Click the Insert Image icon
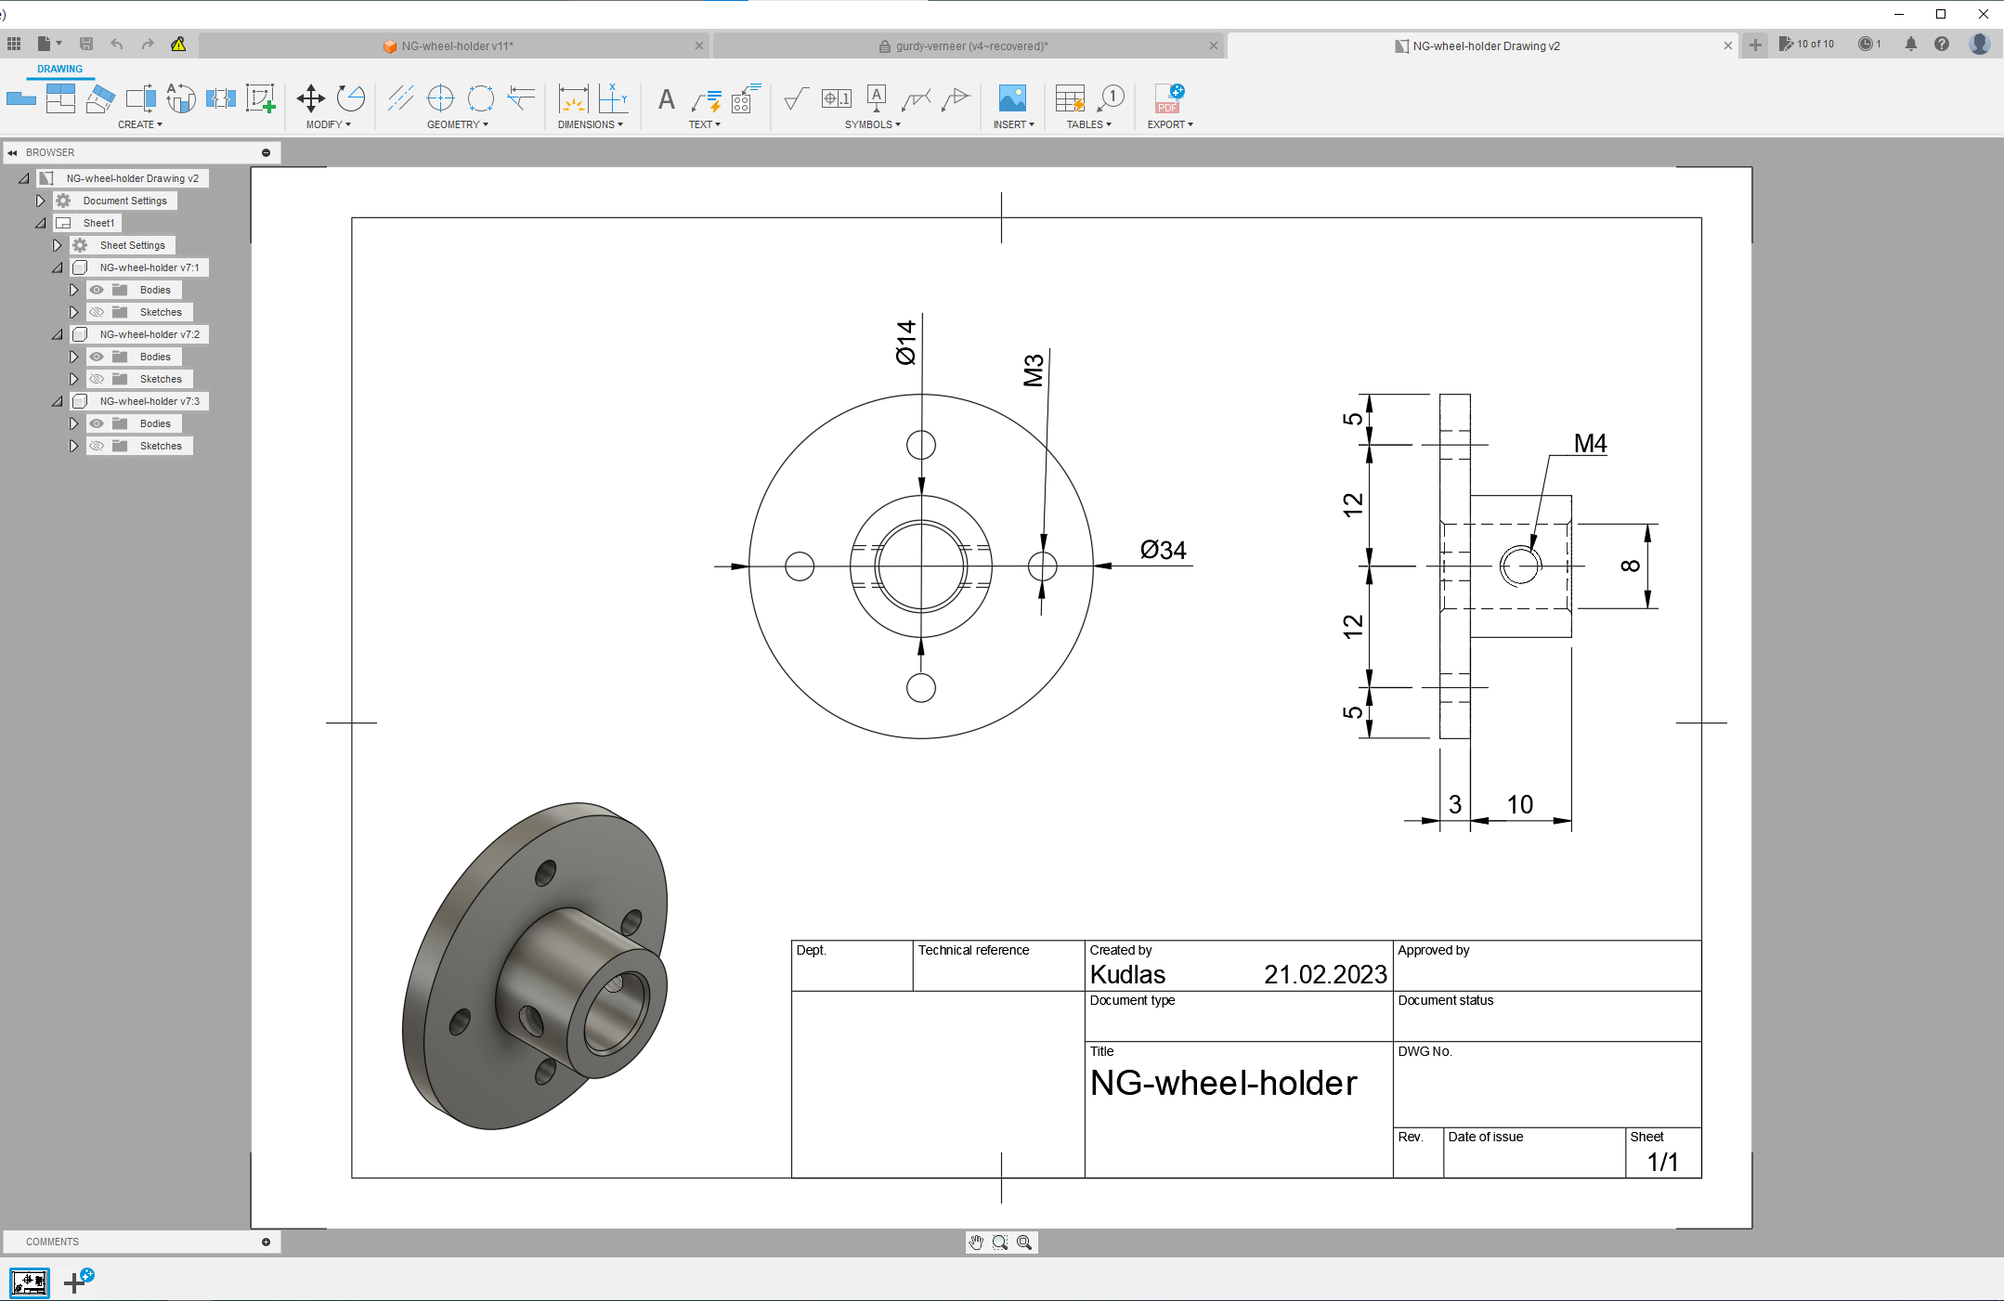Image resolution: width=2004 pixels, height=1301 pixels. (x=1011, y=98)
